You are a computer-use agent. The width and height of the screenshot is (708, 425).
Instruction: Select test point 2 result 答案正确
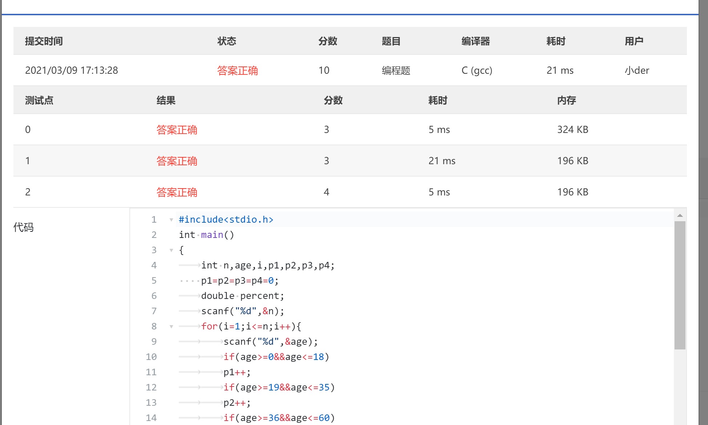click(177, 192)
